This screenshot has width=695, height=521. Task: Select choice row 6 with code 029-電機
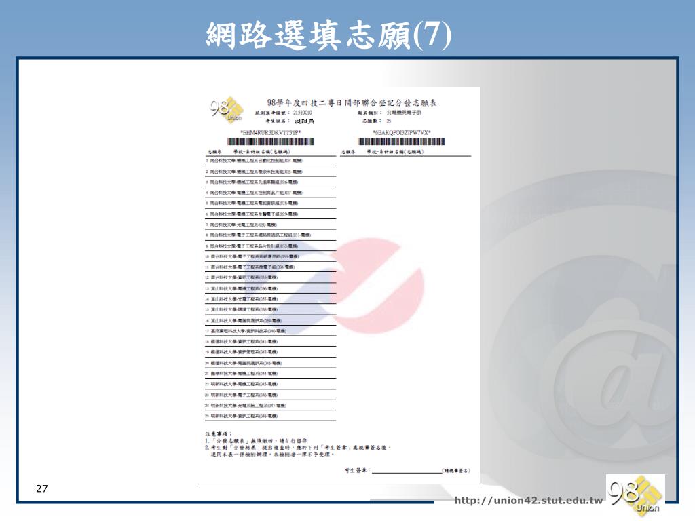pos(270,214)
